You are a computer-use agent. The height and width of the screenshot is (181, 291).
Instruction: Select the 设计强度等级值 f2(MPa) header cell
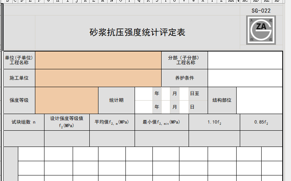[x=67, y=122]
